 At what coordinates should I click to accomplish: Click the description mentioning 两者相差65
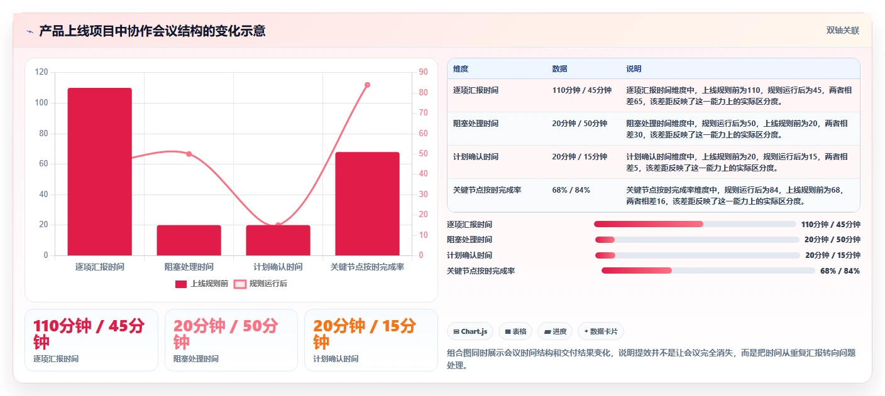coord(739,95)
